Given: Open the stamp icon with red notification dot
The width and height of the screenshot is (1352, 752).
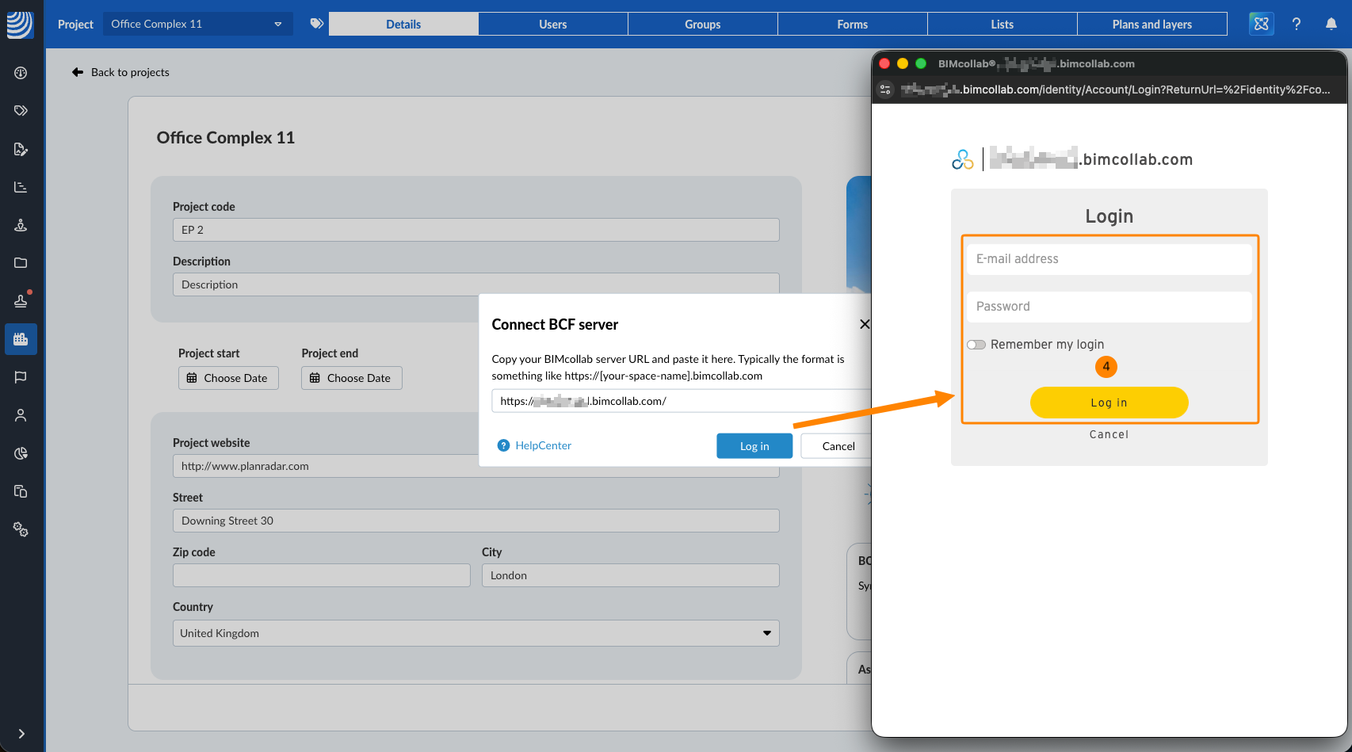Looking at the screenshot, I should (21, 300).
